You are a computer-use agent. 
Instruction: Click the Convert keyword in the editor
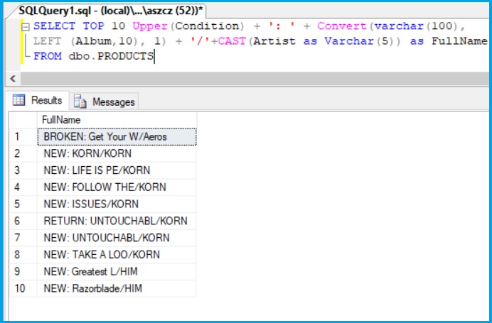coord(341,26)
